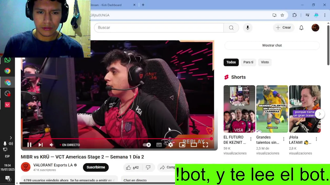Screen dimensions: 330x185
Task: Open the recording app taskbar icon
Action: [7, 94]
